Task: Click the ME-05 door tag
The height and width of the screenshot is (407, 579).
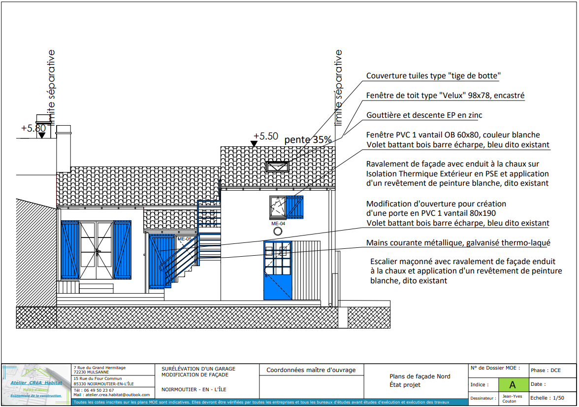Action: pos(185,239)
